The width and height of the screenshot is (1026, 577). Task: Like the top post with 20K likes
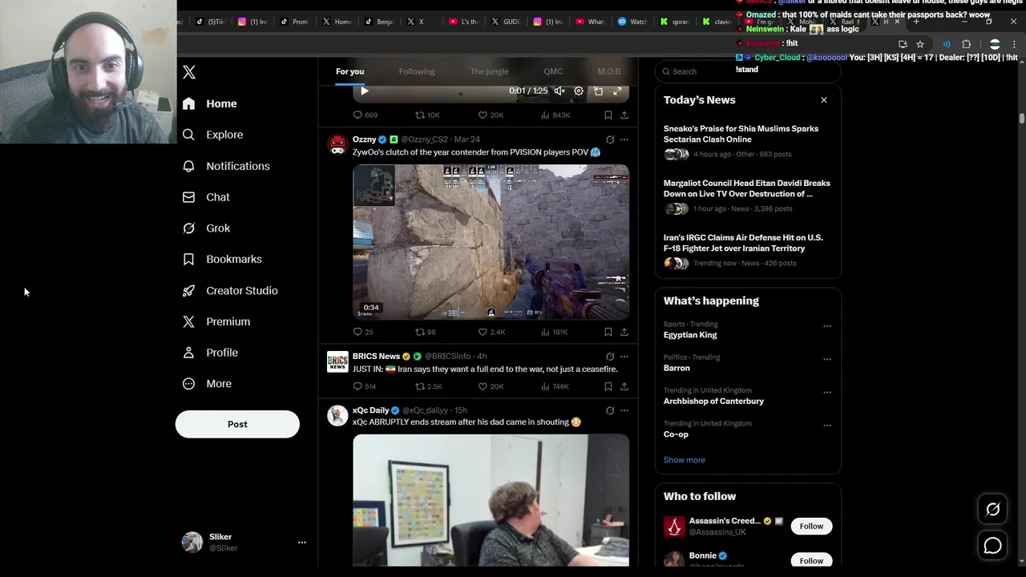click(x=491, y=115)
